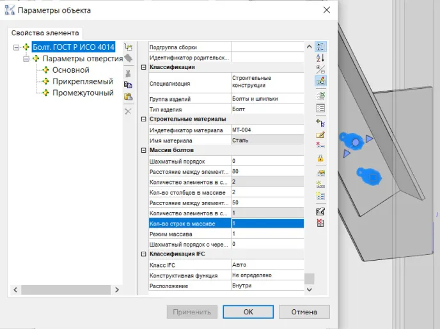Collapse the Массив болтов property section
Image resolution: width=440 pixels, height=329 pixels.
coord(143,150)
